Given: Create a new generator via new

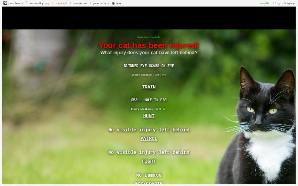Looking at the screenshot, I should (x=118, y=3).
